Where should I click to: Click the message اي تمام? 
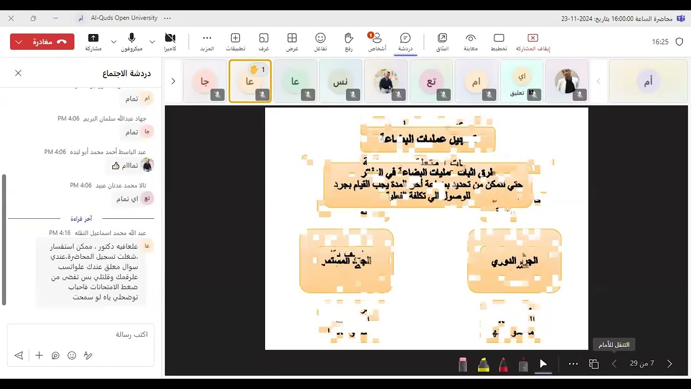tap(127, 199)
